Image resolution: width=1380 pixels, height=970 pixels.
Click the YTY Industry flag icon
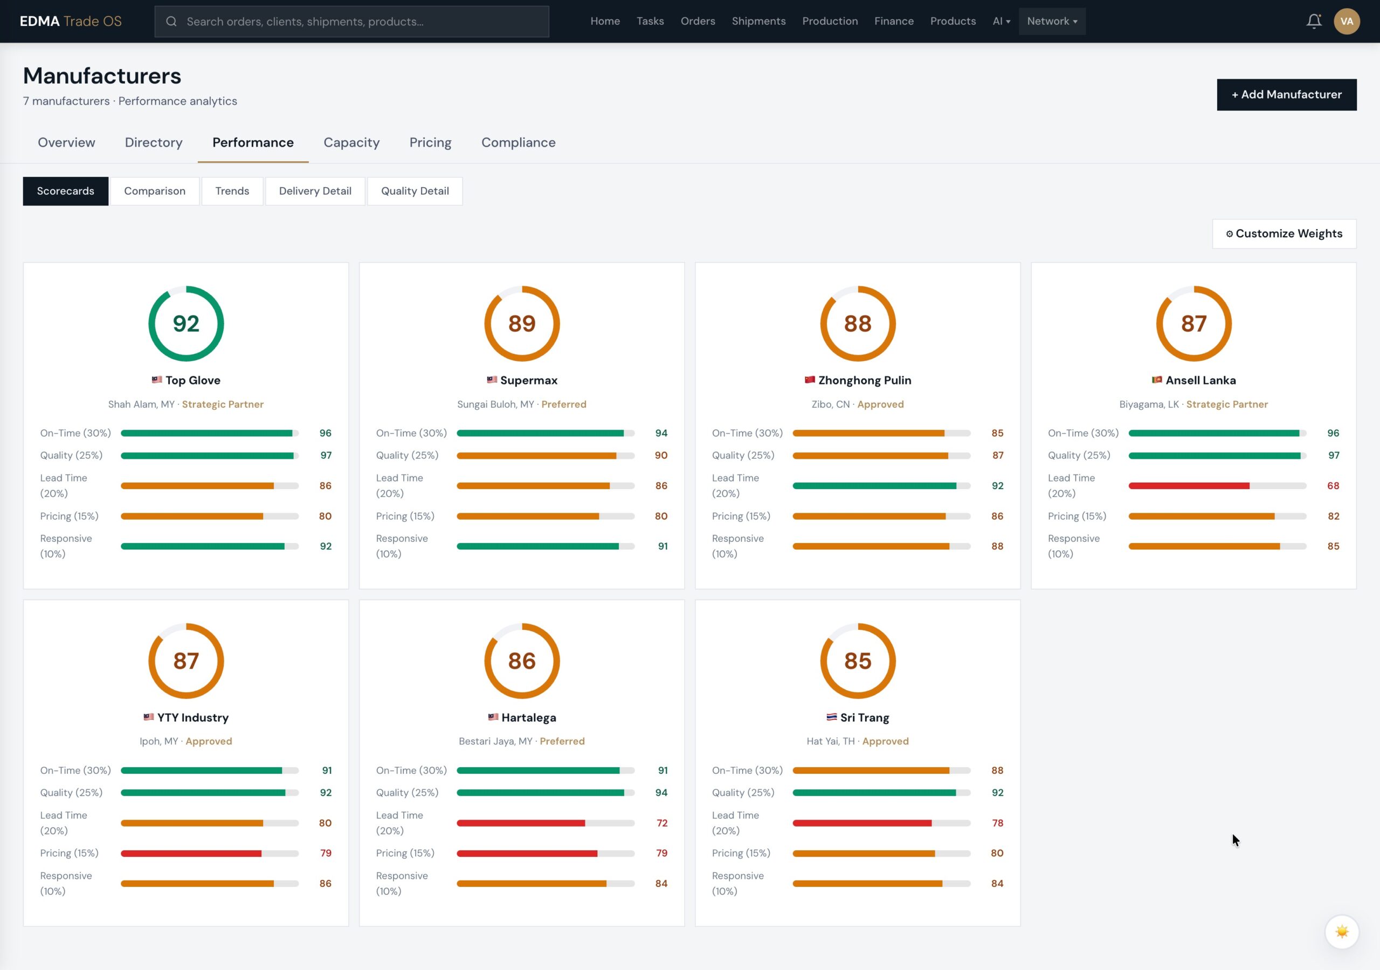[148, 717]
